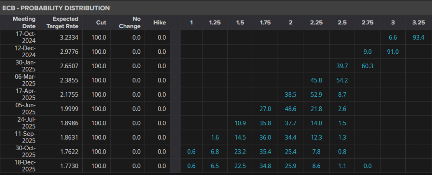Click the 93.4 probability cell
432x175 pixels.
pyautogui.click(x=418, y=37)
